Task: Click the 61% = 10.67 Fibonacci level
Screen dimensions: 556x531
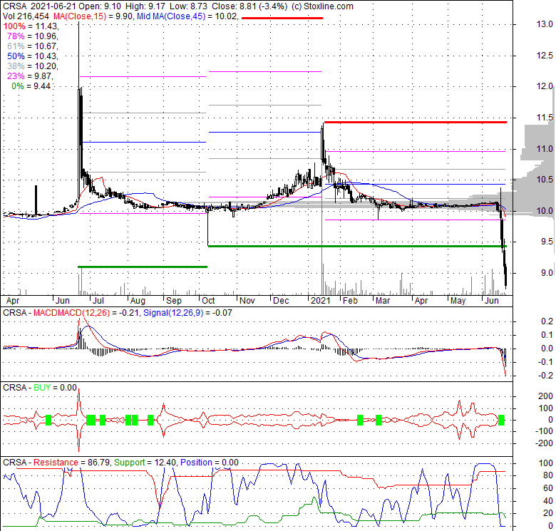Action: pyautogui.click(x=32, y=46)
